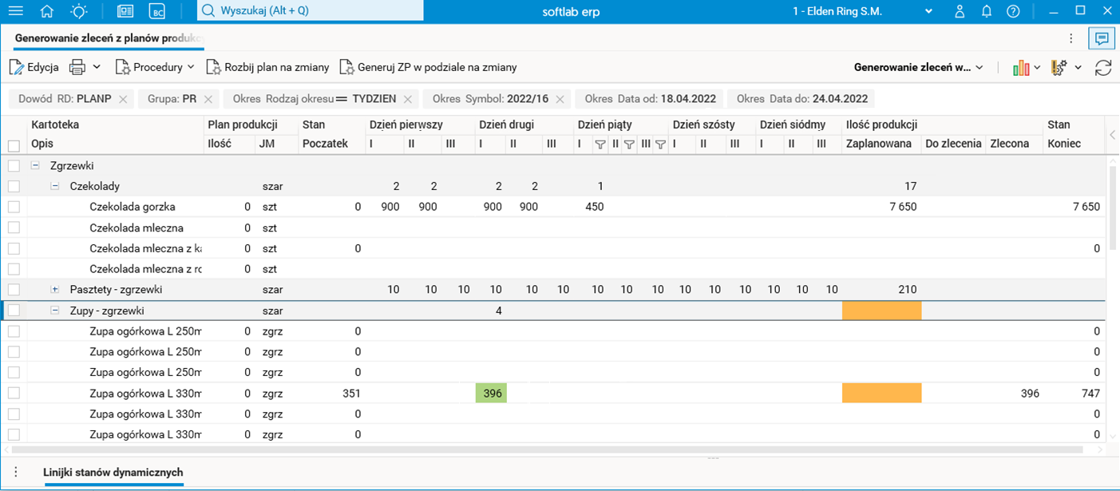1120x491 pixels.
Task: Click the printer icon
Action: coord(77,67)
